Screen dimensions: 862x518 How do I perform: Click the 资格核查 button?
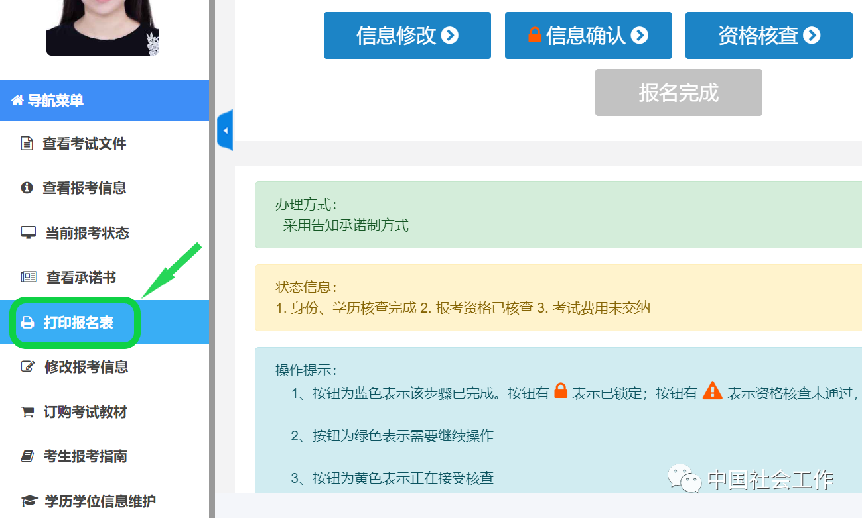pos(768,35)
